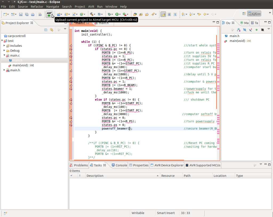The height and width of the screenshot is (217, 273).
Task: Run the application via the green Run icon
Action: tap(117, 14)
